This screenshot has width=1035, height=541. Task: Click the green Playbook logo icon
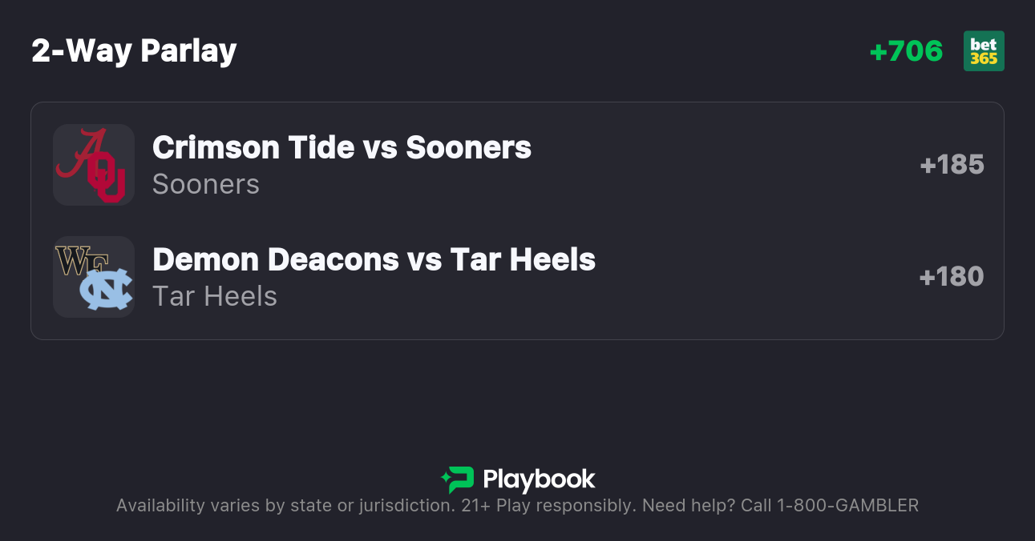(x=458, y=479)
